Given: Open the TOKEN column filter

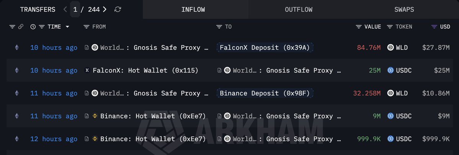Looking at the screenshot, I should [390, 27].
